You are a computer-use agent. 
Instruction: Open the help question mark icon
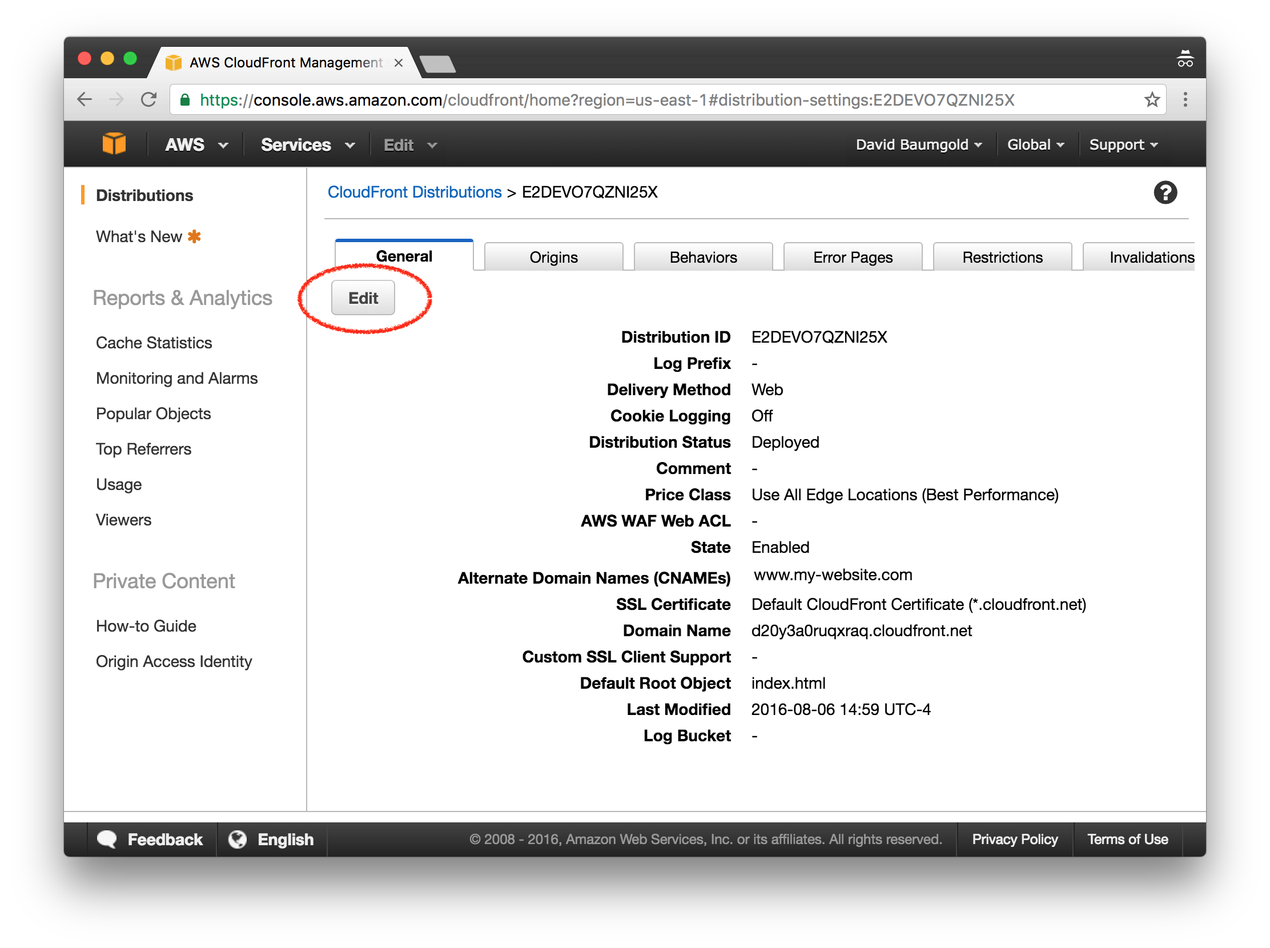pos(1165,193)
